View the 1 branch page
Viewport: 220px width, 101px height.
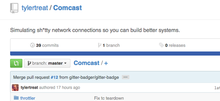click(x=111, y=45)
